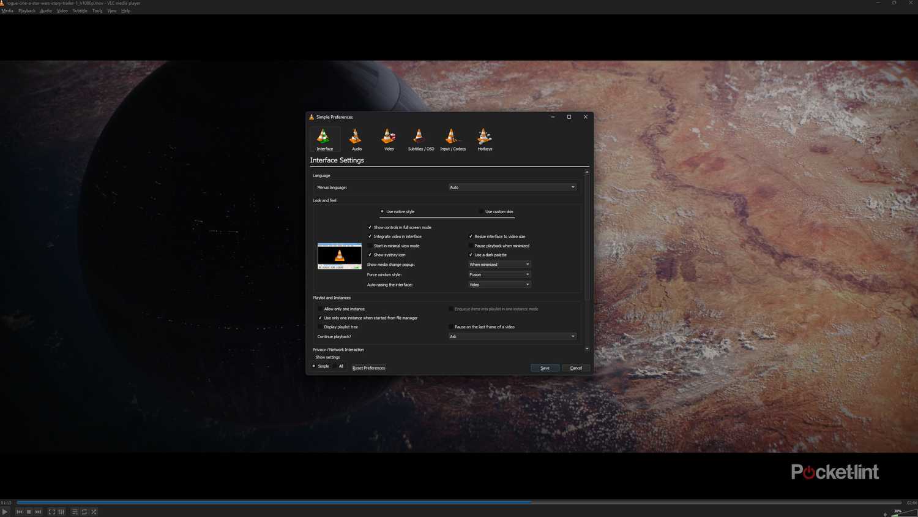Disable Show systray icon option
This screenshot has width=918, height=517.
(370, 255)
